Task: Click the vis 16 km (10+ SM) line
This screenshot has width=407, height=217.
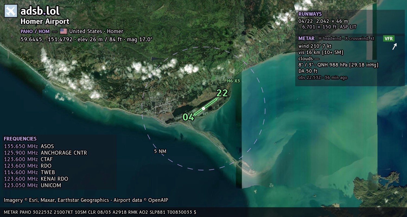Action: [x=321, y=52]
